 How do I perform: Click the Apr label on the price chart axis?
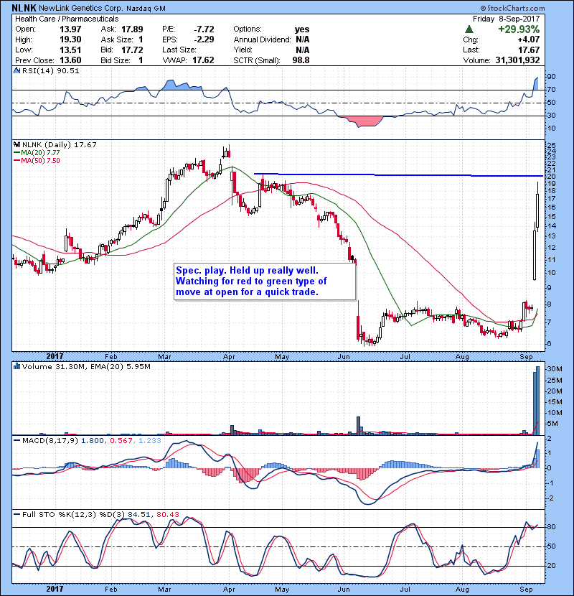click(229, 357)
